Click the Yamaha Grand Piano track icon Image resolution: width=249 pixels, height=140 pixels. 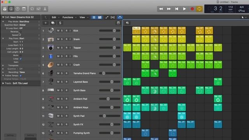click(x=51, y=73)
